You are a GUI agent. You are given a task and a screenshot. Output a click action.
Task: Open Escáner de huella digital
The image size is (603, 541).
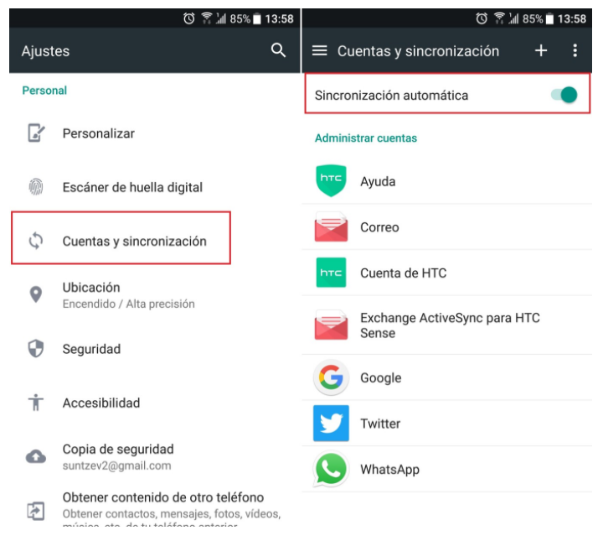(155, 188)
